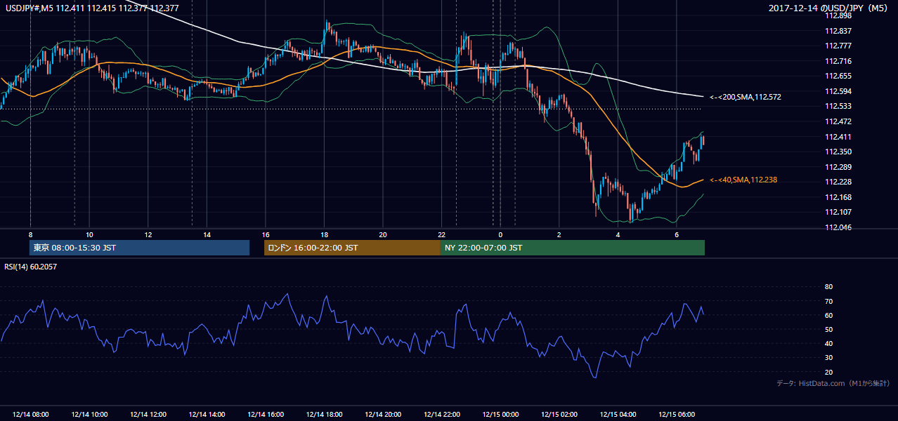
Task: Click the 12/14 20:00 date label
Action: coord(383,415)
